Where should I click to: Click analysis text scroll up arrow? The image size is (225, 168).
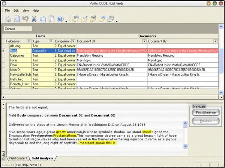[x=185, y=123]
